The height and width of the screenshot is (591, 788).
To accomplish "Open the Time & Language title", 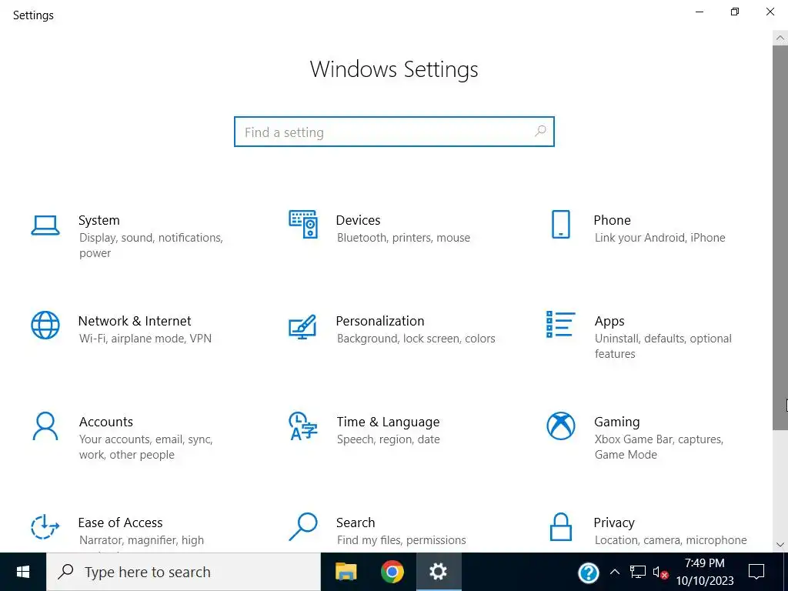I will [x=388, y=422].
